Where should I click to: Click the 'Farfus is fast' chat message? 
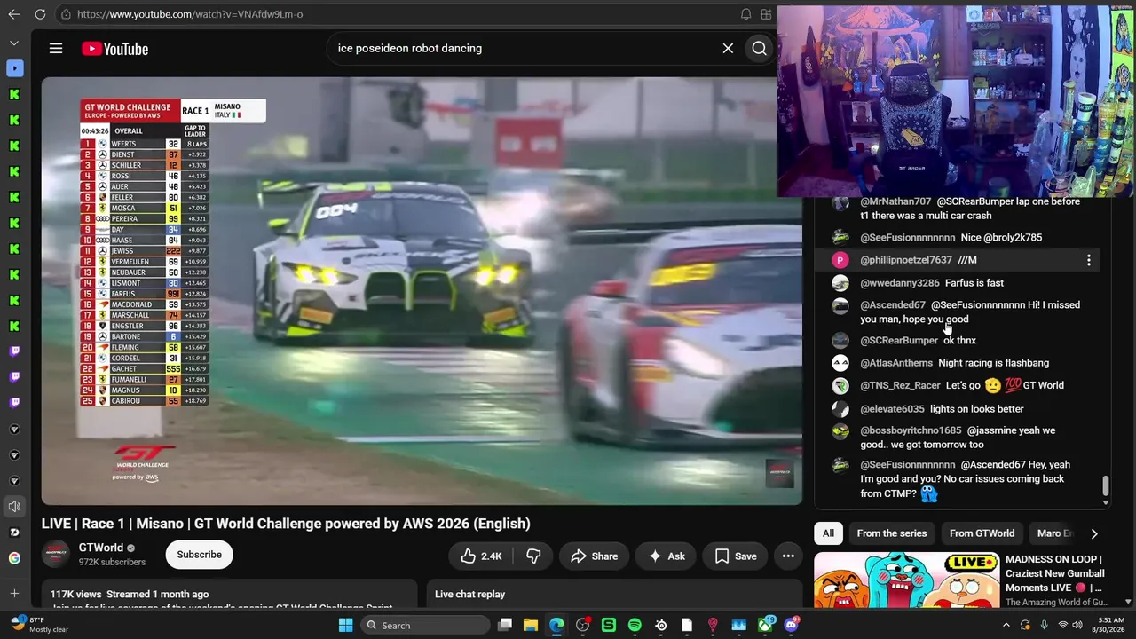coord(974,283)
